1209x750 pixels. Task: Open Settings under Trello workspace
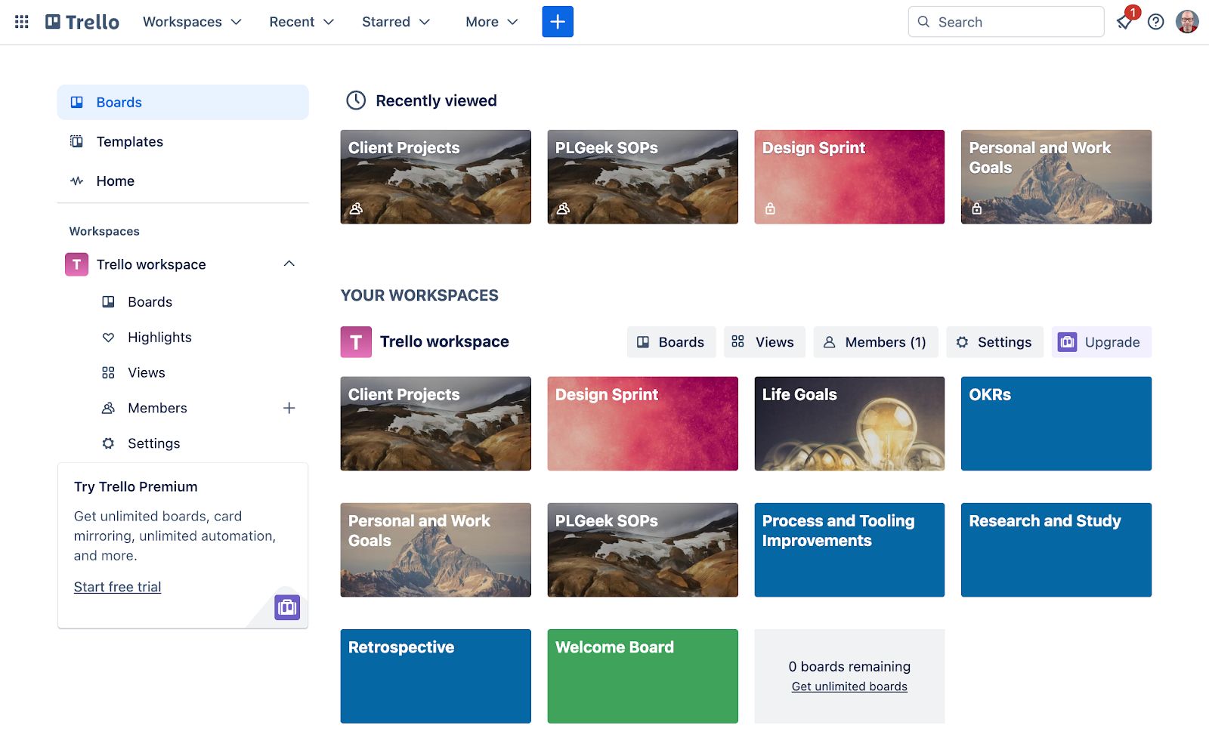[x=153, y=443]
